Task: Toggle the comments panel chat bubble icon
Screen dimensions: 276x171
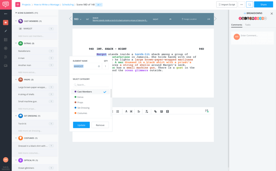Action: pyautogui.click(x=250, y=5)
